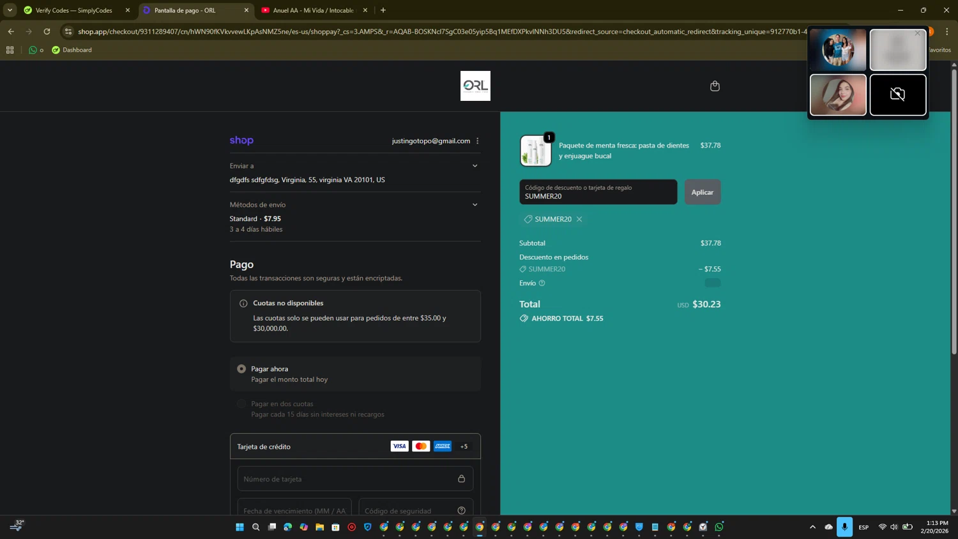Viewport: 958px width, 539px height.
Task: Click the AHORRO TOTAL $7.55 label
Action: tap(567, 318)
